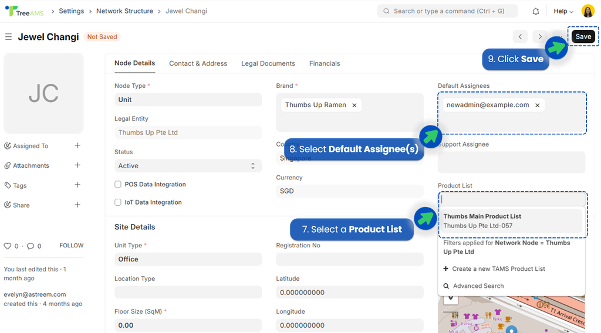The image size is (601, 333).
Task: Click the Currency field SGD
Action: coord(350,191)
